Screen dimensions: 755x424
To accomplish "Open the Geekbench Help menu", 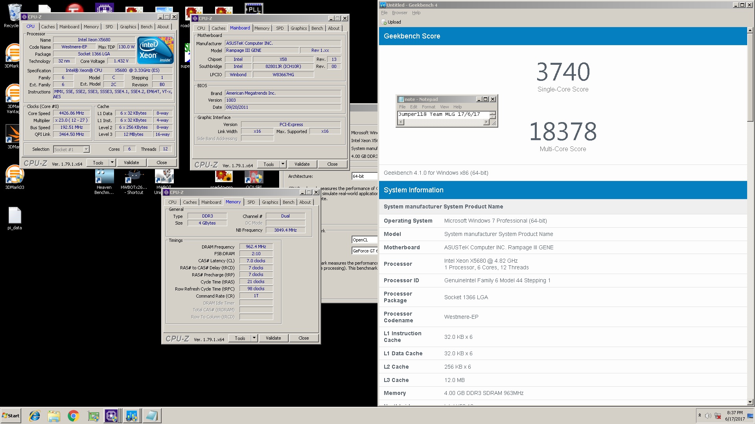I will click(x=416, y=13).
